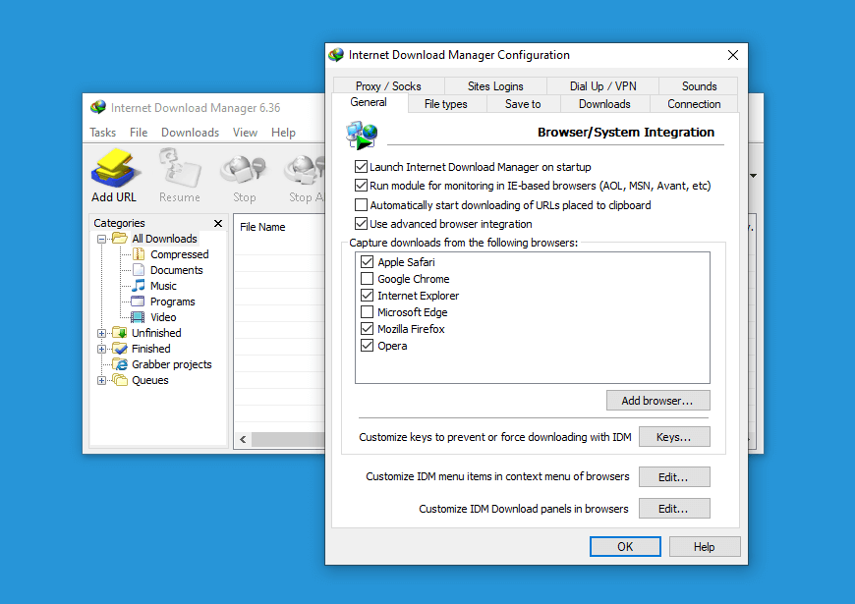Click Edit for context menu items
Screen dimensions: 855x604
[674, 477]
